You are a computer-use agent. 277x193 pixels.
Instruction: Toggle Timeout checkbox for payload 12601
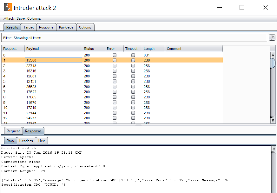point(133,76)
